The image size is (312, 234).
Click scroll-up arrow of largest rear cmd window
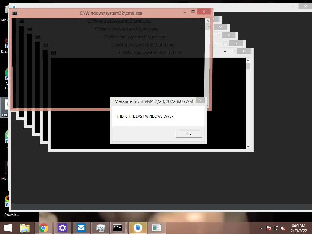click(248, 60)
